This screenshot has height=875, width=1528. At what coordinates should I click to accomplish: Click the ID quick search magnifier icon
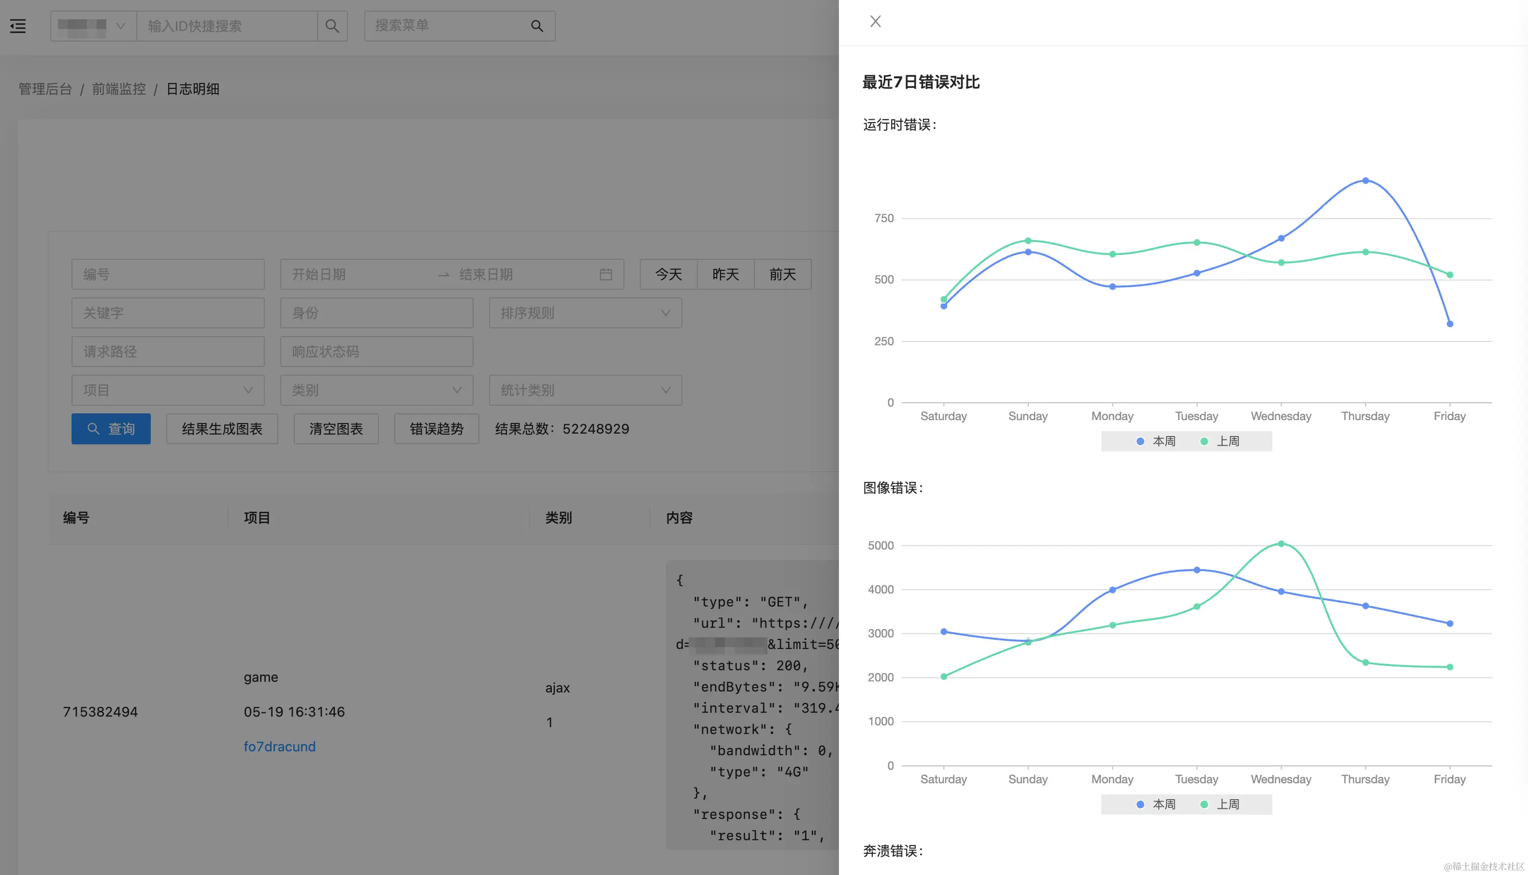pos(332,26)
